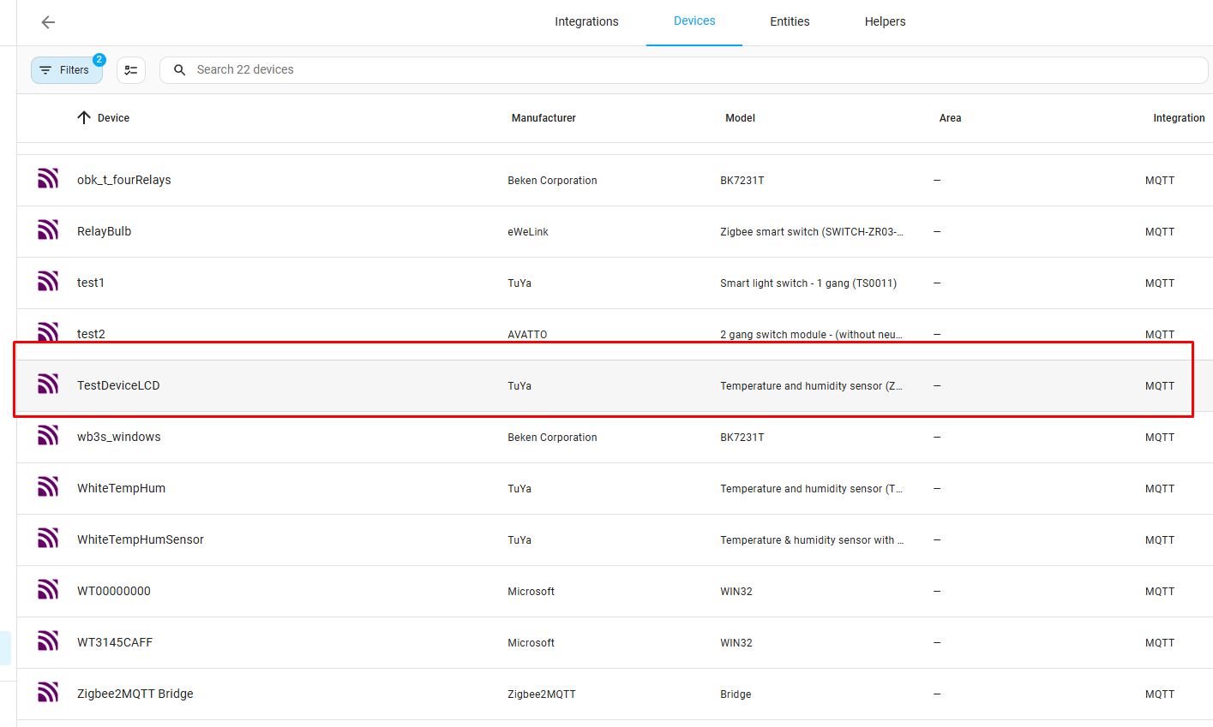Click the MQTT icon for obk_t_fourRelays

tap(48, 178)
